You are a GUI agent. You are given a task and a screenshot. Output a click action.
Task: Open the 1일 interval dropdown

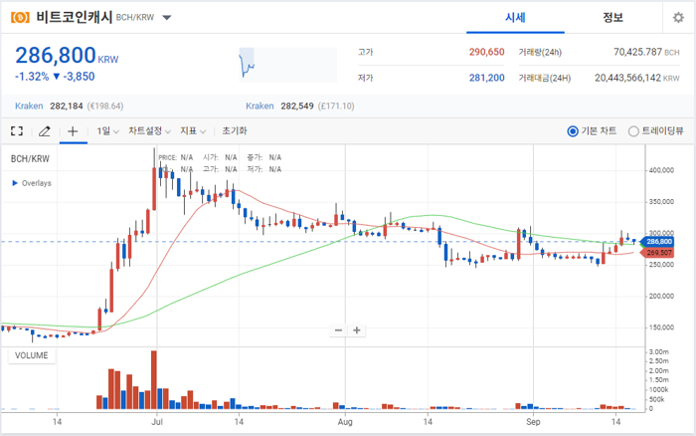(107, 130)
